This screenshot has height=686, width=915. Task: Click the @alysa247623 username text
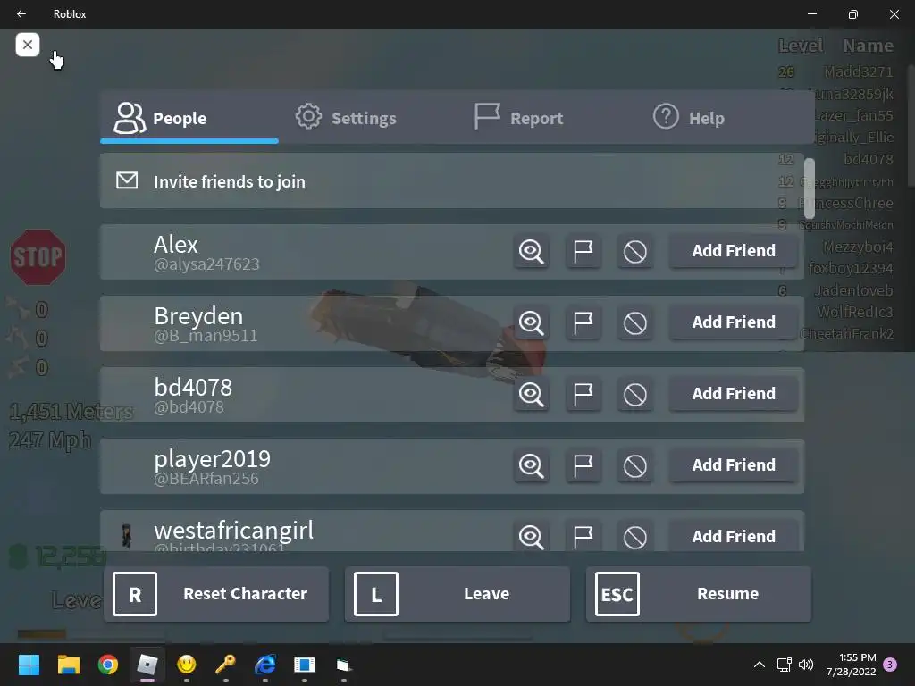point(206,264)
